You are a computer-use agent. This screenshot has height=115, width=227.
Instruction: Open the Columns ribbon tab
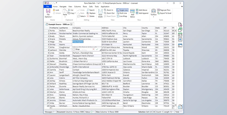[77, 7]
